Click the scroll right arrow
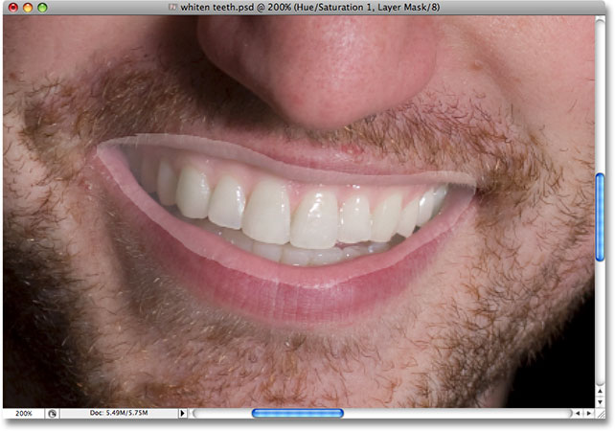615x431 pixels. (x=589, y=414)
